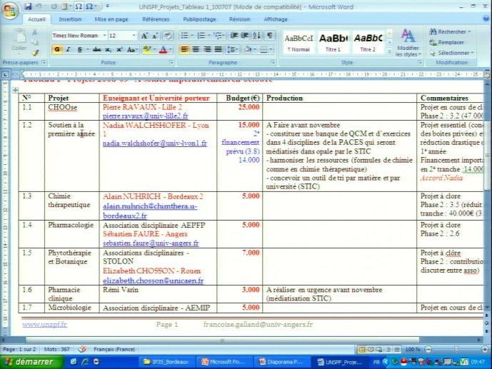Switch to Print Layout view in status bar

pyautogui.click(x=362, y=349)
